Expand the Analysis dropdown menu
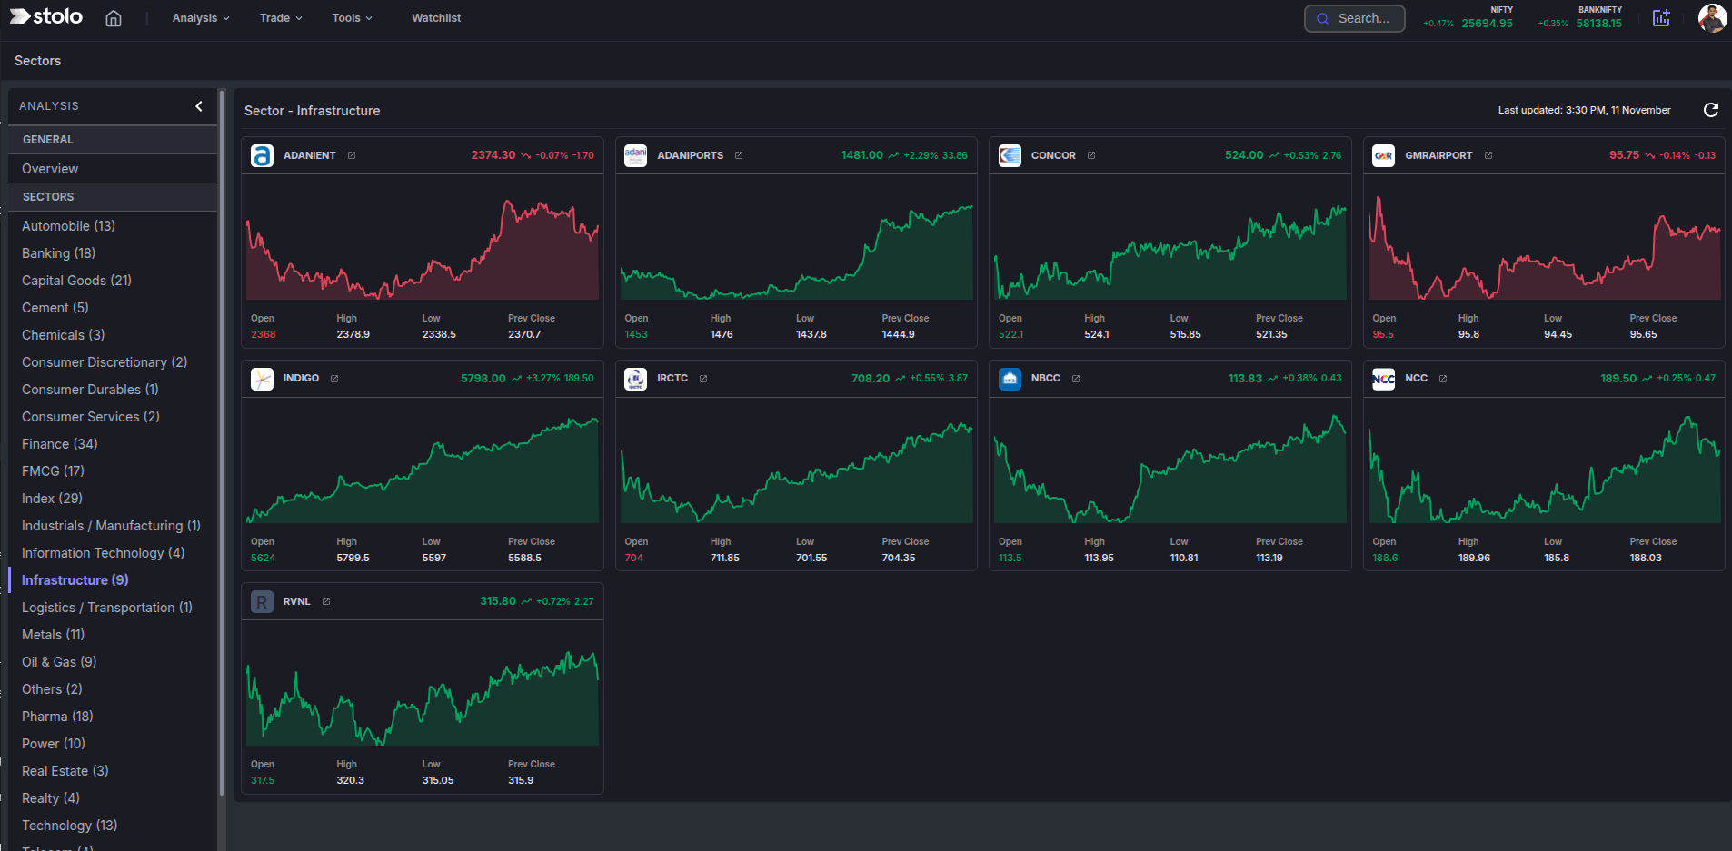Screen dimensions: 1732x851 coord(199,17)
